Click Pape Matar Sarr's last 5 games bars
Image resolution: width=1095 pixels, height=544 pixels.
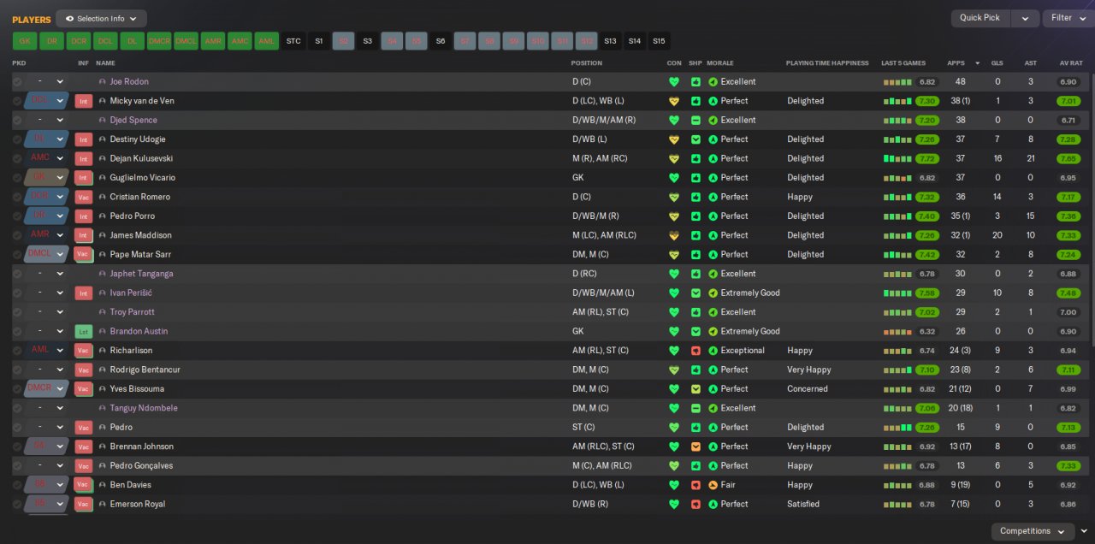(x=897, y=254)
